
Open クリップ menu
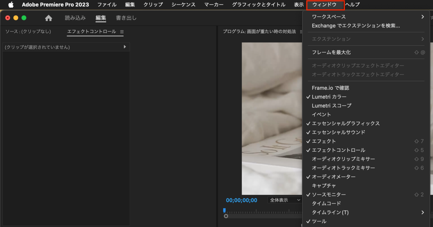[153, 5]
